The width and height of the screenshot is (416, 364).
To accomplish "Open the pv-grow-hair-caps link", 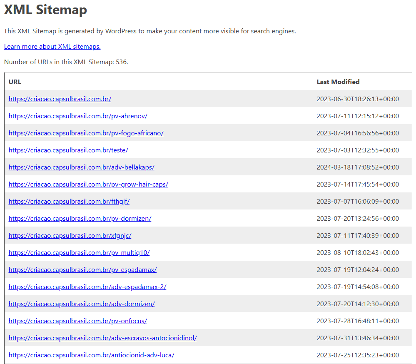I will [x=88, y=184].
